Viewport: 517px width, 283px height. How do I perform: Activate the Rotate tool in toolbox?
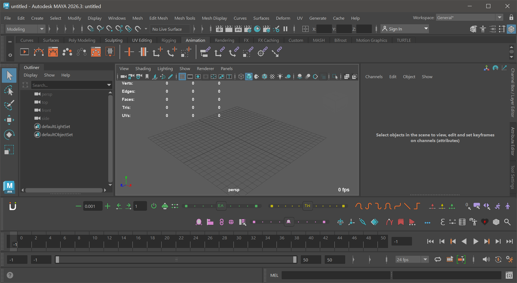pyautogui.click(x=9, y=135)
